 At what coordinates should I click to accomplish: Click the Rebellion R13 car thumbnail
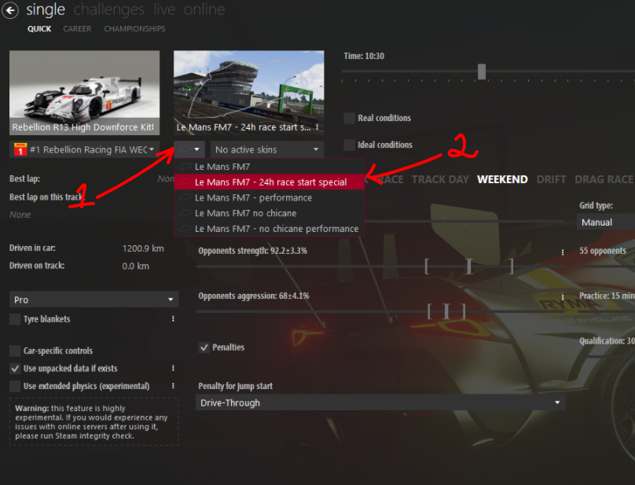click(84, 93)
